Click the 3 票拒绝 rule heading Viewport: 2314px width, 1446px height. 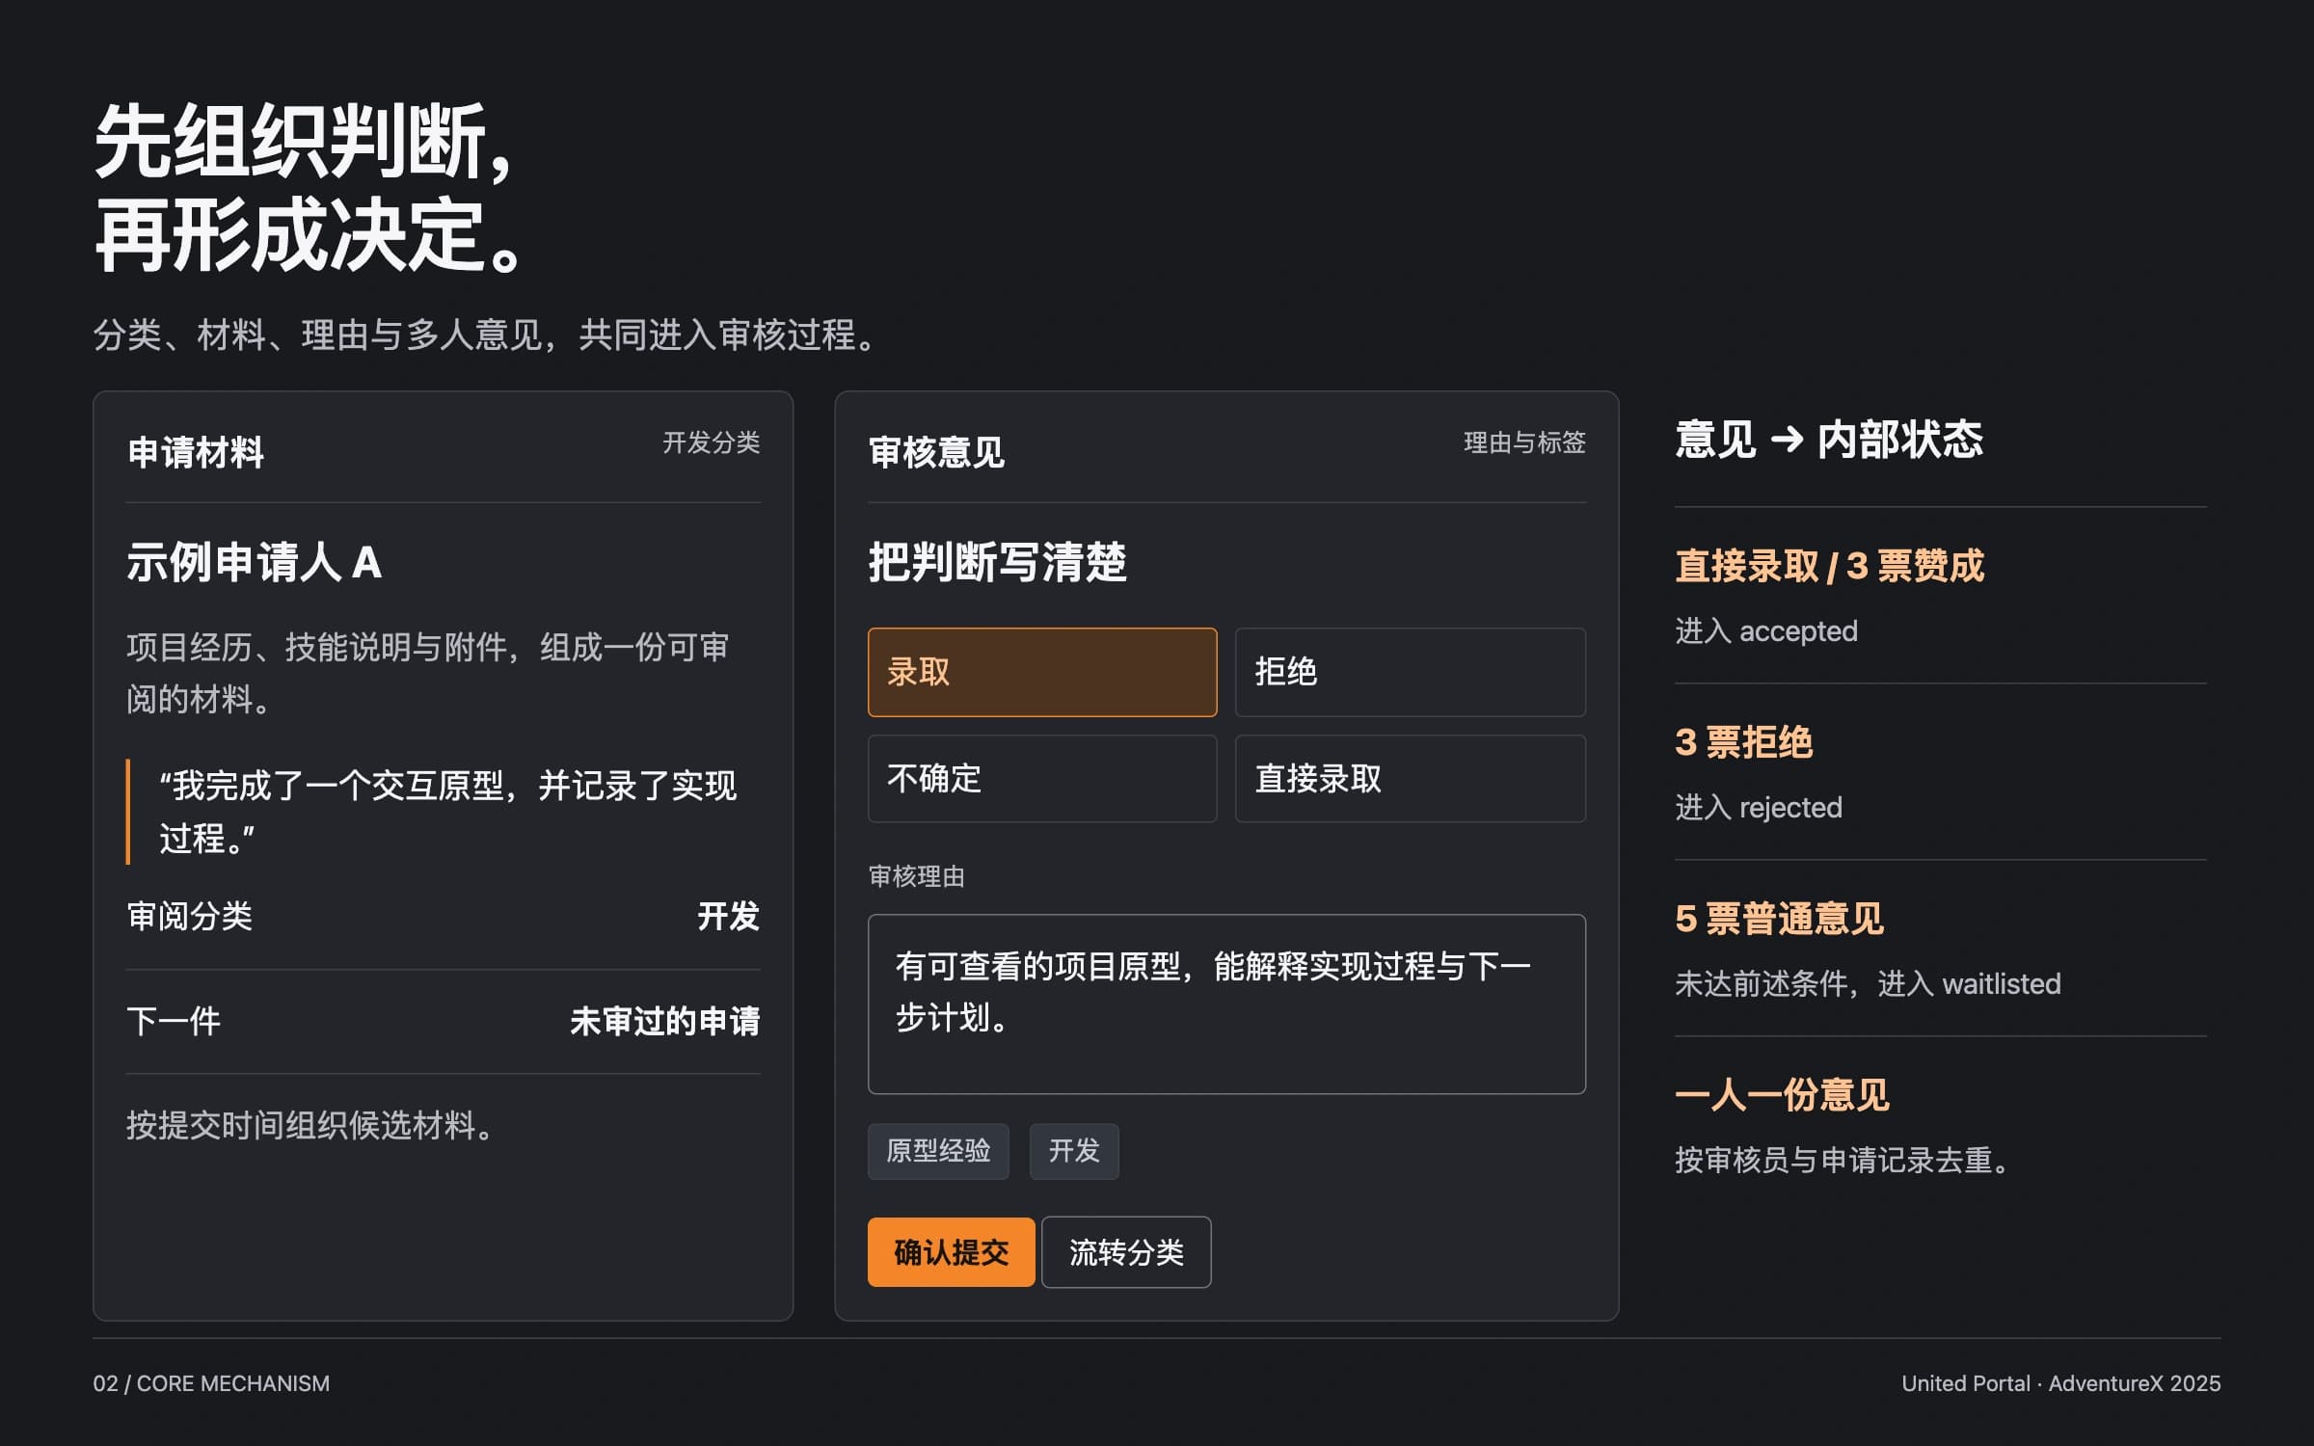1743,742
